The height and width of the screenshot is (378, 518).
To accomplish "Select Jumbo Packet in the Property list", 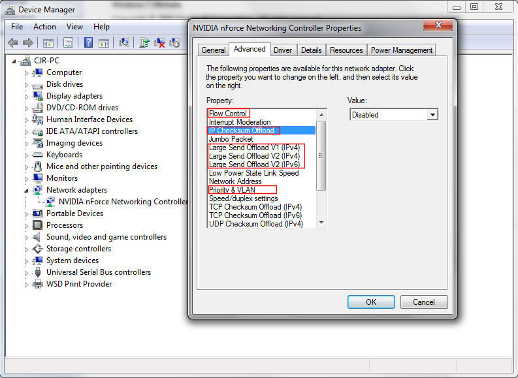I will [231, 139].
